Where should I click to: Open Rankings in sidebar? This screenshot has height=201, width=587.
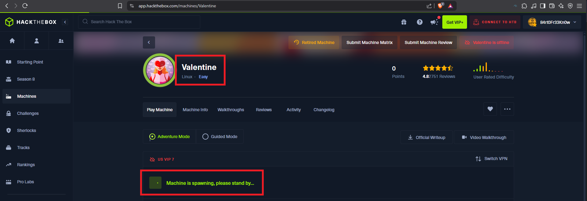[36, 165]
